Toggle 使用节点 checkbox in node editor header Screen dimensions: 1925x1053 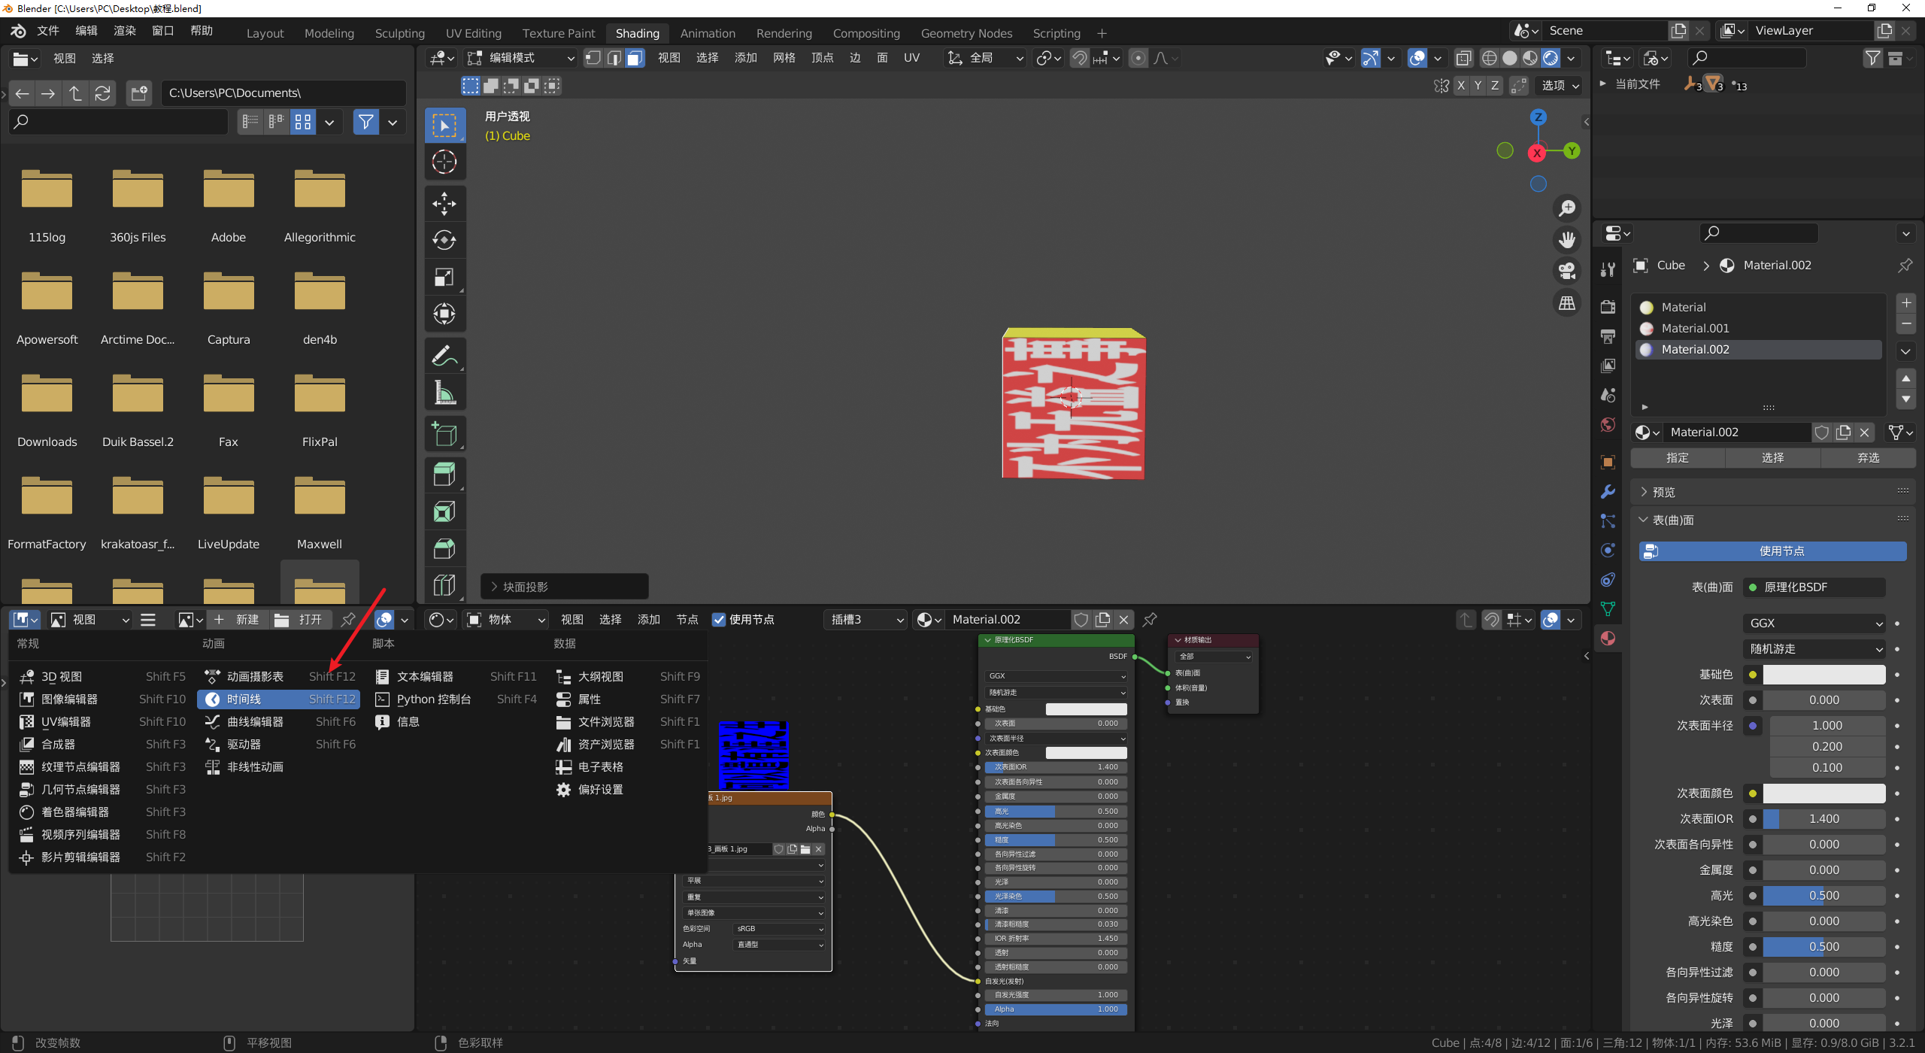point(720,620)
